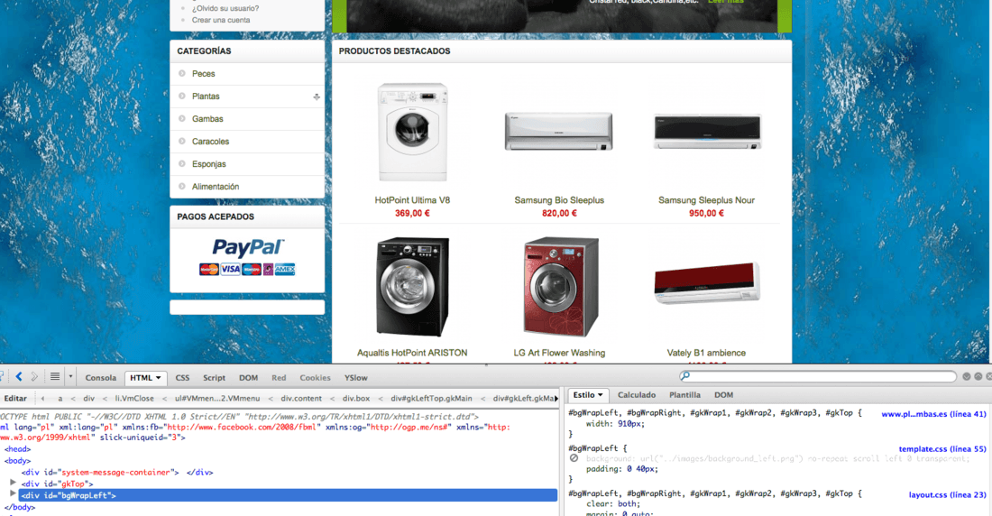This screenshot has height=516, width=992.
Task: Click the Crear una cuenta link
Action: tap(221, 20)
